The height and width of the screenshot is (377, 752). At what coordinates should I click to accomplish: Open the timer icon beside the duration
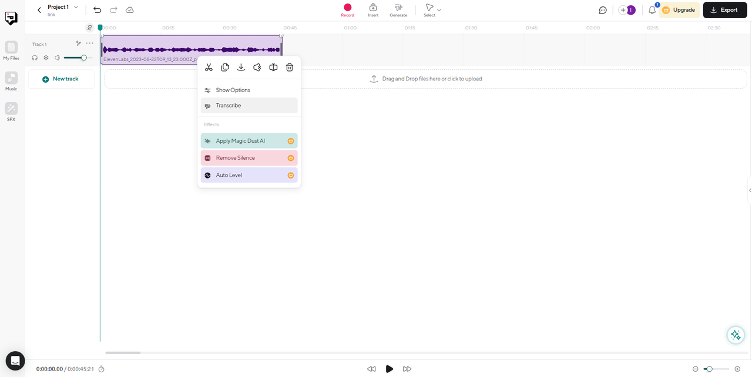[102, 369]
